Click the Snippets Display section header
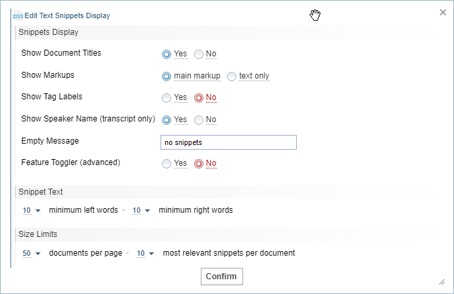 tap(48, 32)
